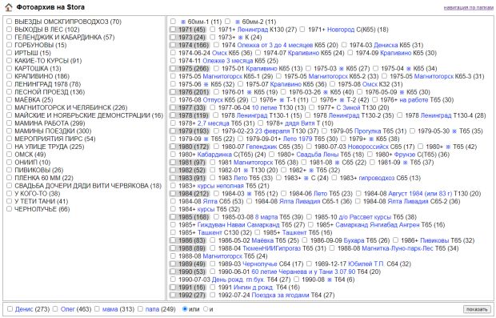This screenshot has height=318, width=496.
Task: Open the 1976-08 Отпуск link
Action: (213, 100)
